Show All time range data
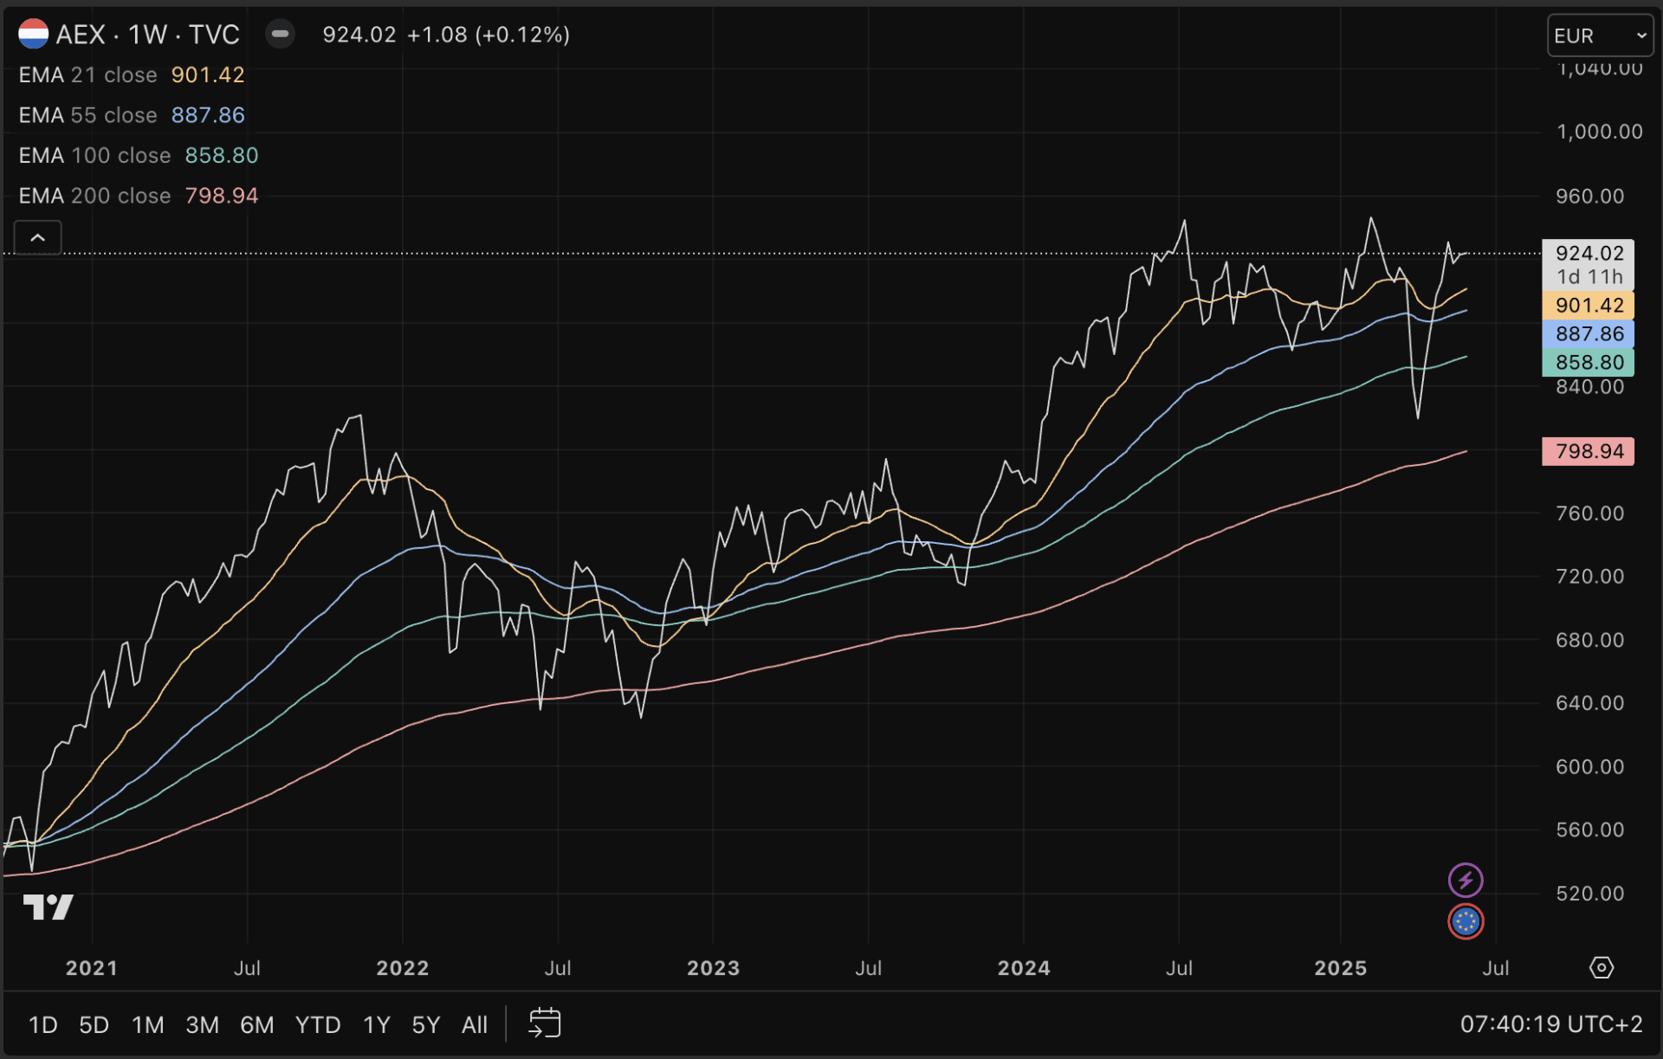 point(474,1025)
